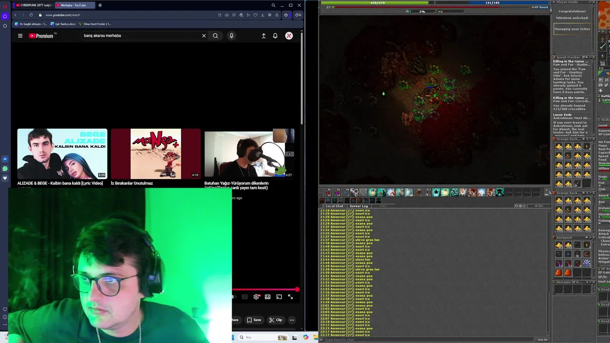Open a new browser tab

point(100,5)
